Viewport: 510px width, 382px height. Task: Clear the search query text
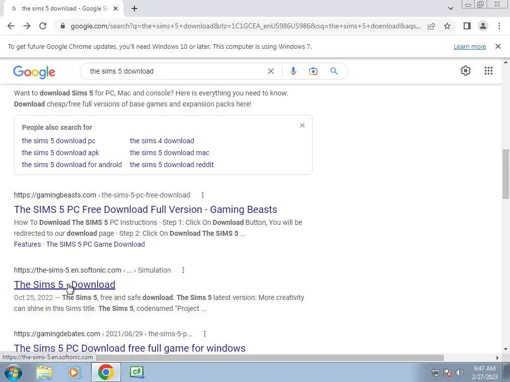[270, 71]
